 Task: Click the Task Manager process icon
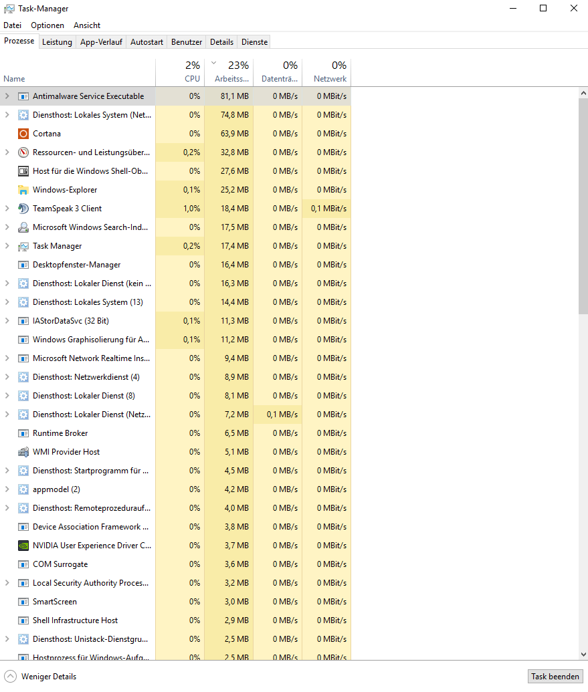point(23,246)
